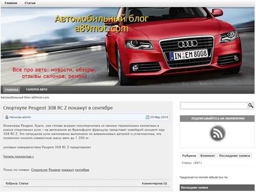256x192 pixels.
Task: Click the search magnifier icon
Action: coord(250,105)
